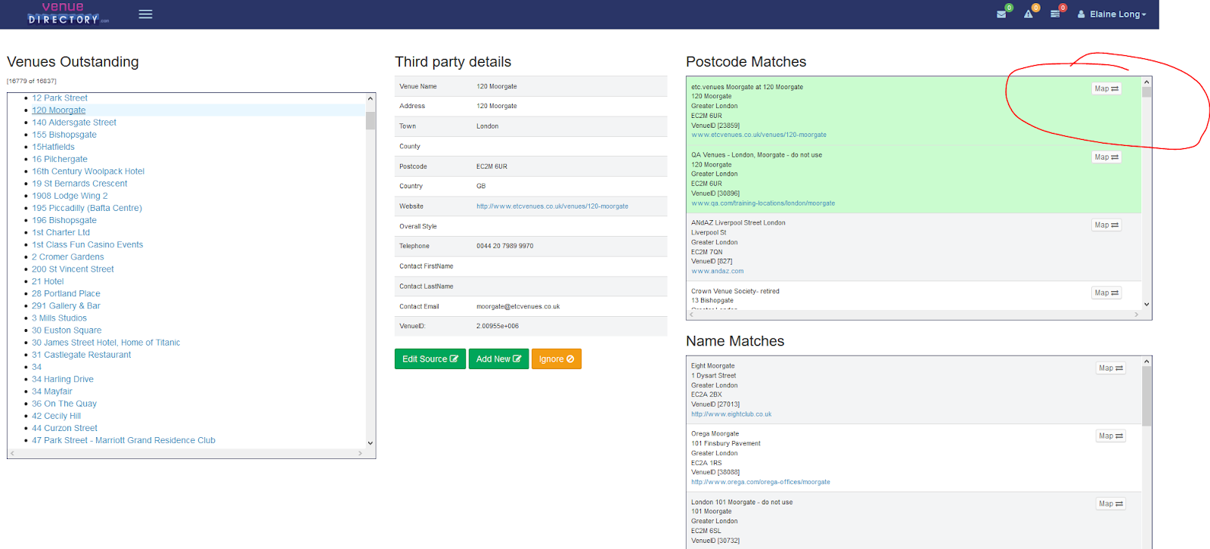Screen dimensions: 1210x549
Task: Open www.etcvenues.co.uk link in Postcode Matches
Action: coord(759,135)
